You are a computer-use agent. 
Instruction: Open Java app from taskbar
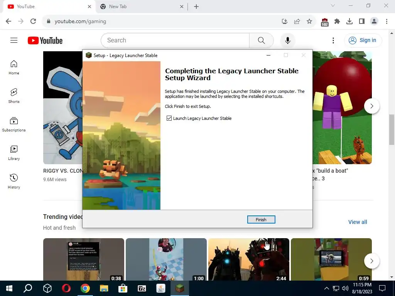[x=161, y=288]
